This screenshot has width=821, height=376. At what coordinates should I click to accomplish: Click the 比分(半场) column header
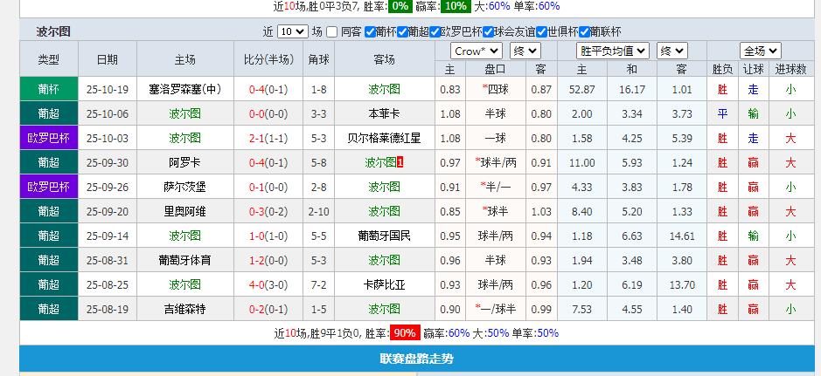pyautogui.click(x=268, y=59)
